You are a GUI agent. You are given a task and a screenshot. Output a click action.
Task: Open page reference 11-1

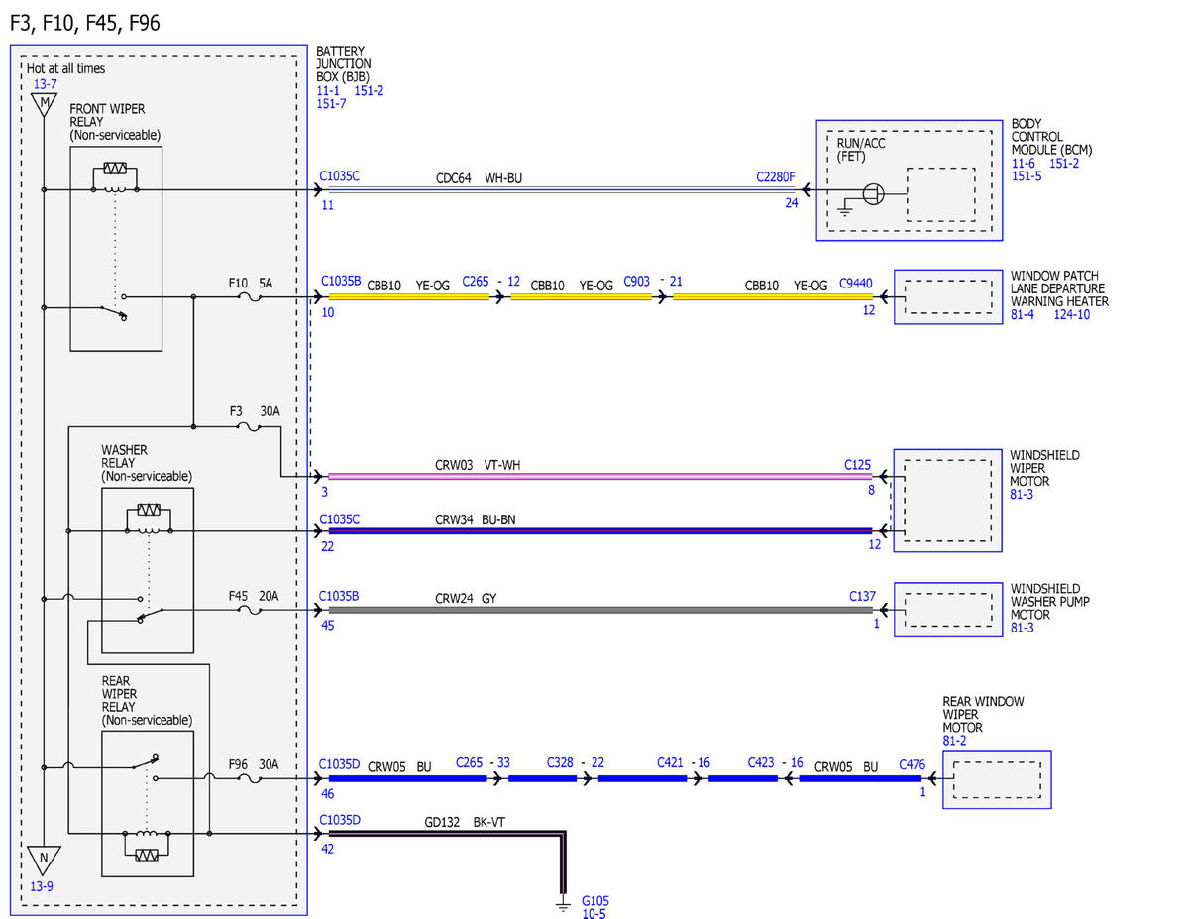tap(328, 90)
